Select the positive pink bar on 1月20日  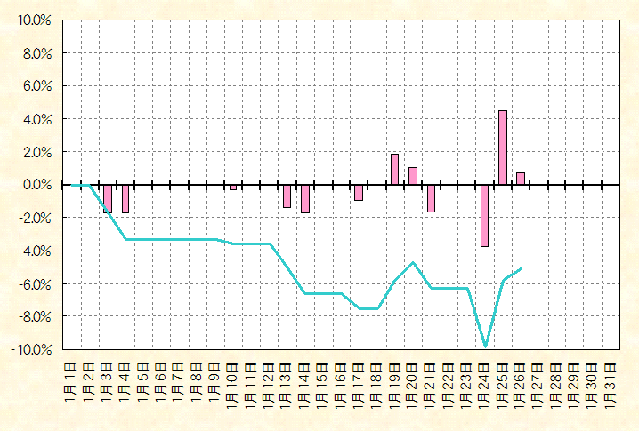point(413,176)
